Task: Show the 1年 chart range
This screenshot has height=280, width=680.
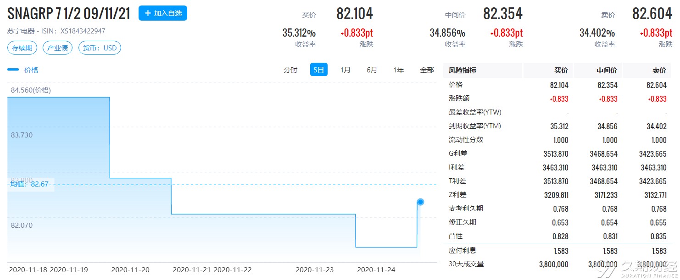Action: (x=399, y=70)
